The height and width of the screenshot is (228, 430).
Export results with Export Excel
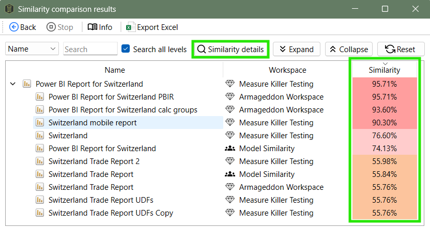click(152, 27)
